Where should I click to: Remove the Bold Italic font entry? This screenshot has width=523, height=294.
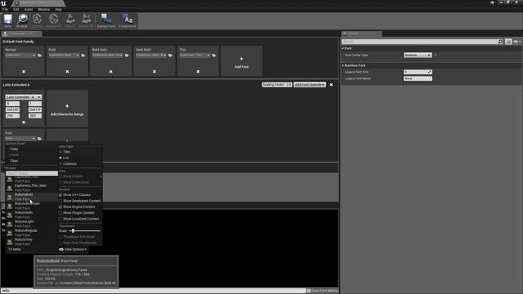coord(111,72)
